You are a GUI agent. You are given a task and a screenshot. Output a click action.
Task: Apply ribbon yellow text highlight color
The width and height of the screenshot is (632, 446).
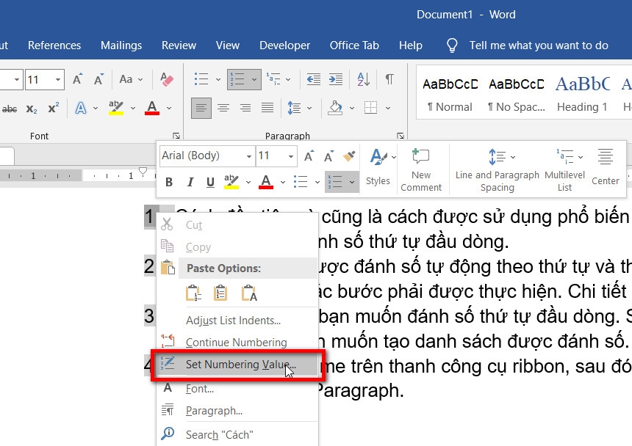(x=116, y=108)
